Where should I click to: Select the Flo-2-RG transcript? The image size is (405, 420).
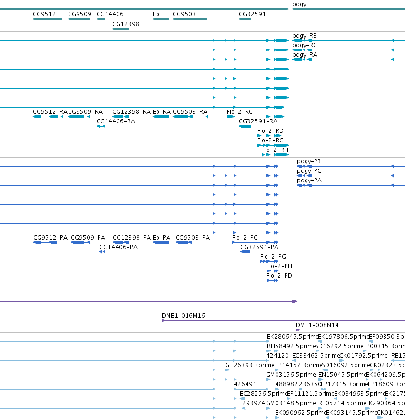click(x=273, y=145)
